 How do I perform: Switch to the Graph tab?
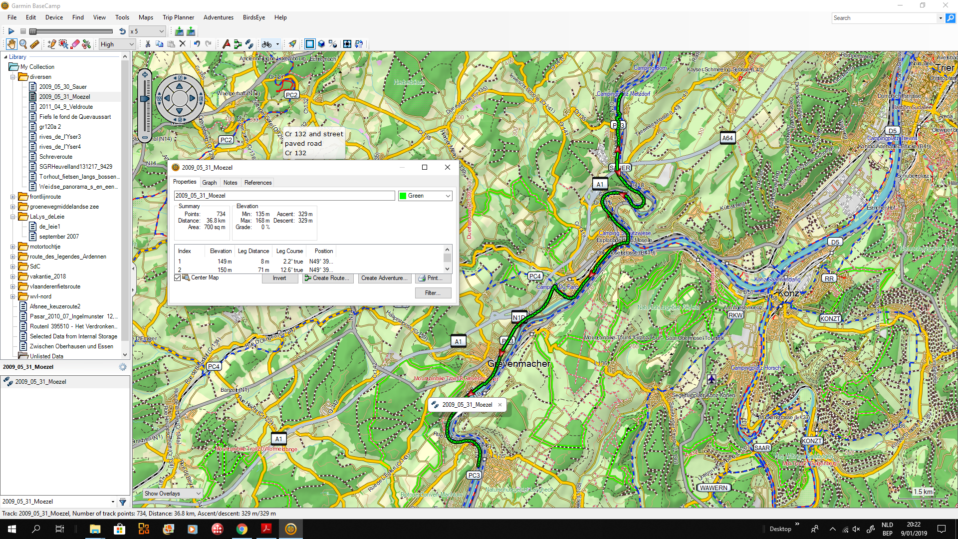point(209,183)
